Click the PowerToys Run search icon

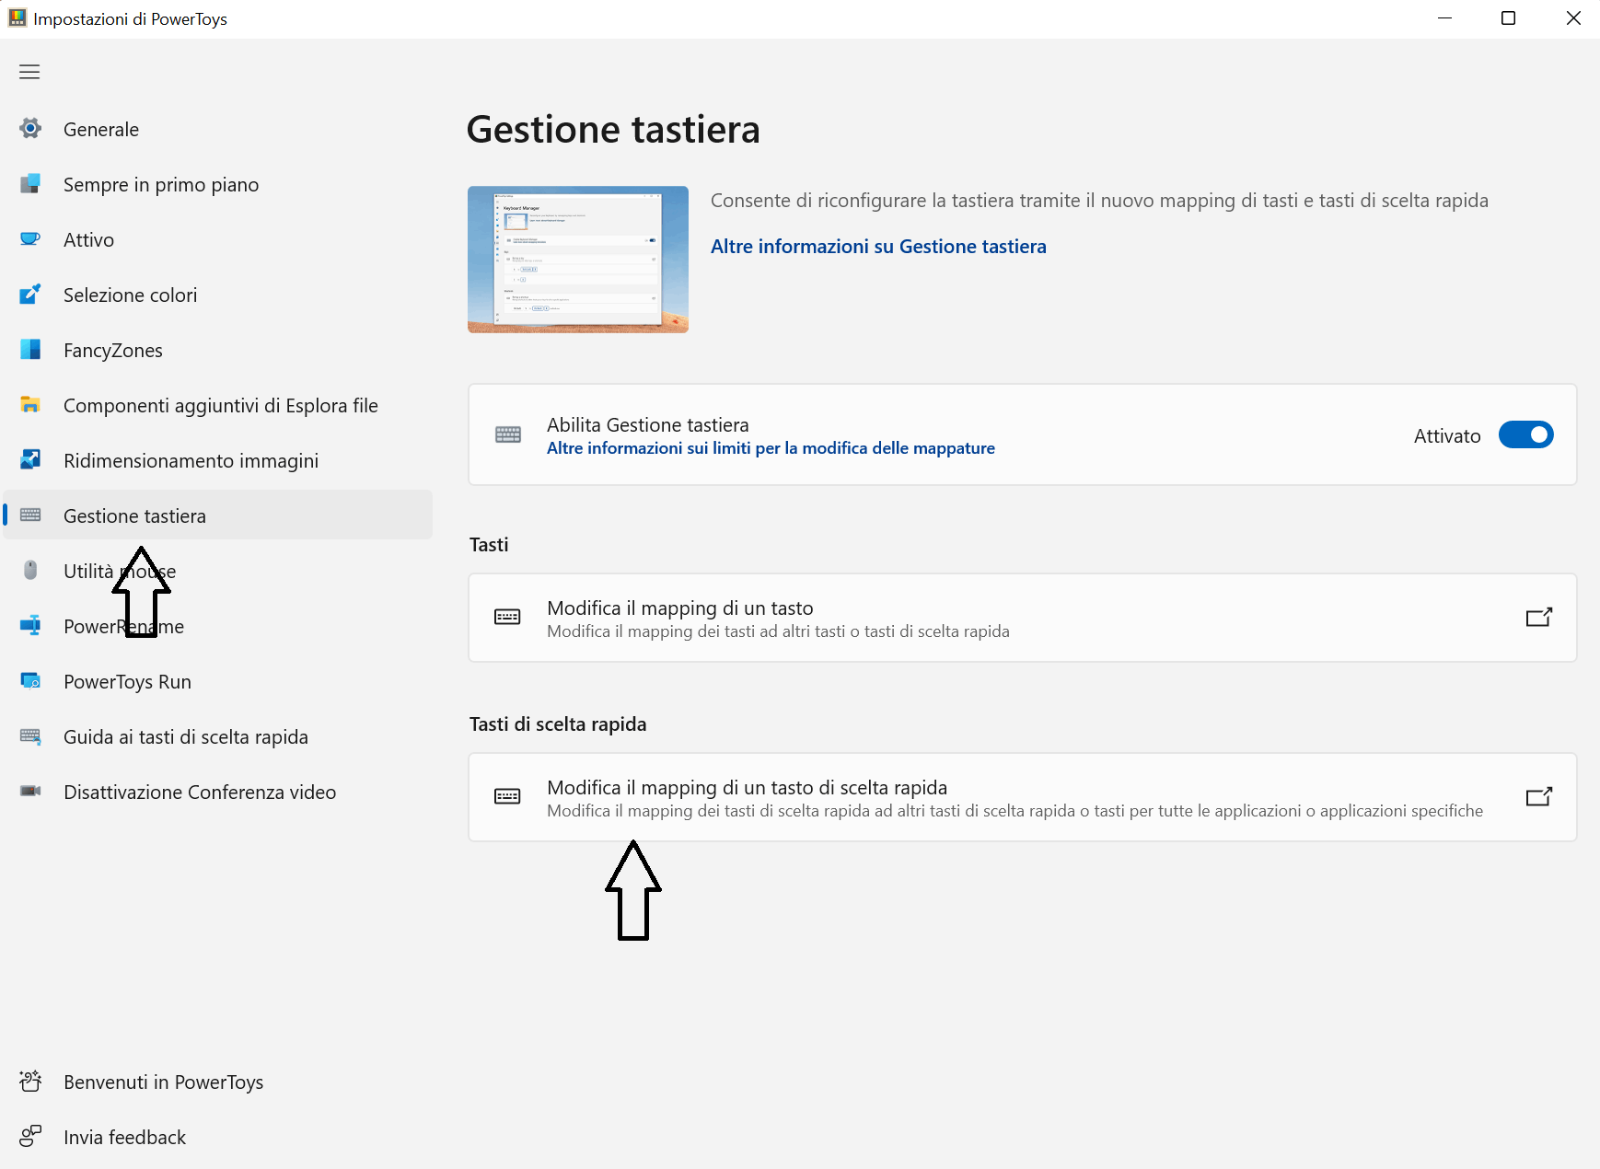[x=30, y=681]
